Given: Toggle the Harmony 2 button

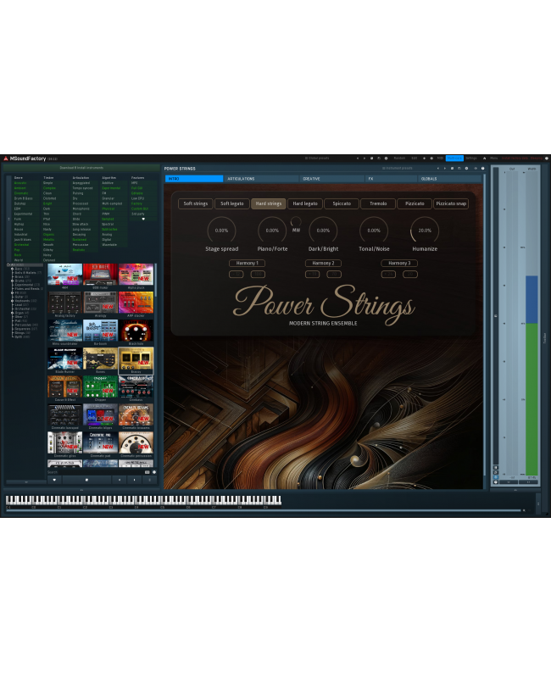Looking at the screenshot, I should (323, 263).
